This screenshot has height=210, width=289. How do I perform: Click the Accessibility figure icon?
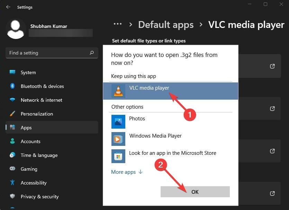point(12,182)
